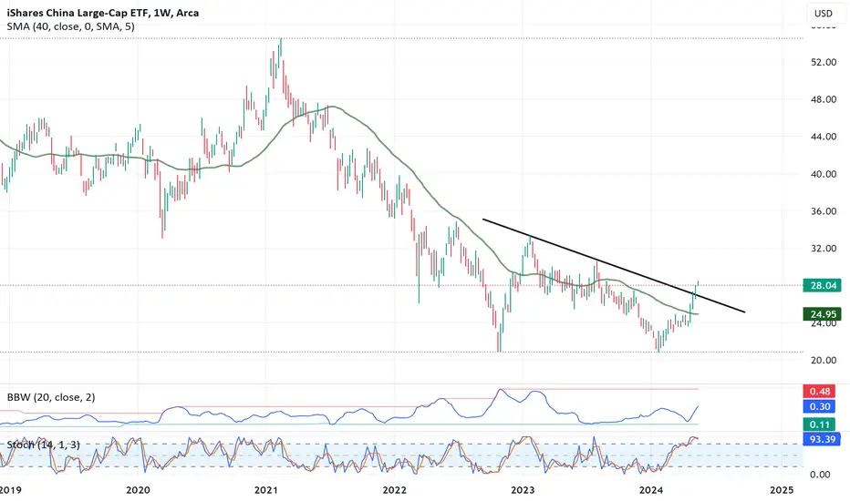This screenshot has width=850, height=501.
Task: Click the USD currency button
Action: (824, 14)
